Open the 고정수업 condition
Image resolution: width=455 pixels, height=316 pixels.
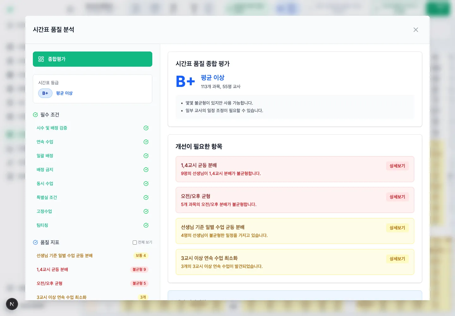pyautogui.click(x=93, y=211)
